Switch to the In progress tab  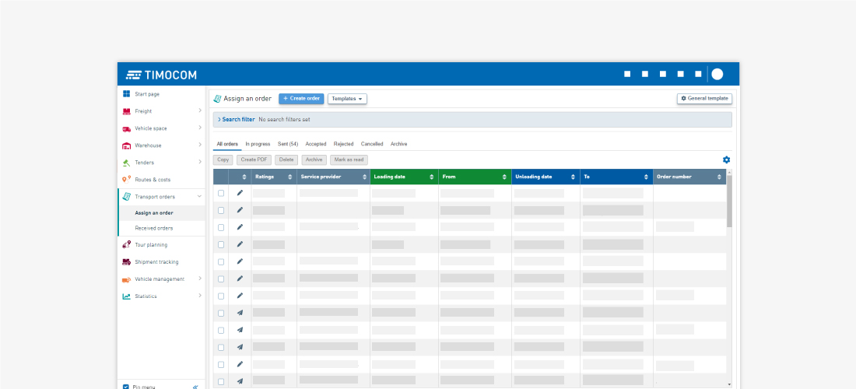coord(258,144)
